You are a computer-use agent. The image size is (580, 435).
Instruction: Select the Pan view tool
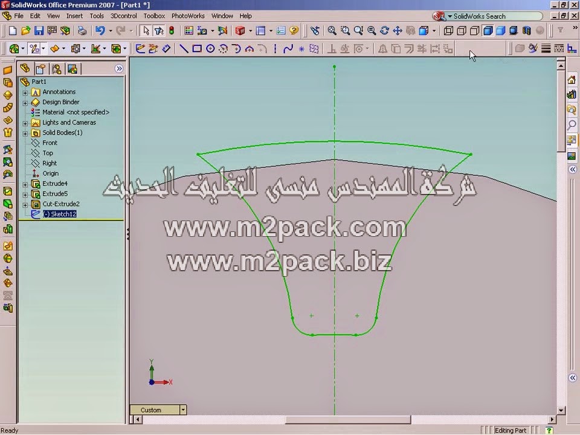(398, 31)
